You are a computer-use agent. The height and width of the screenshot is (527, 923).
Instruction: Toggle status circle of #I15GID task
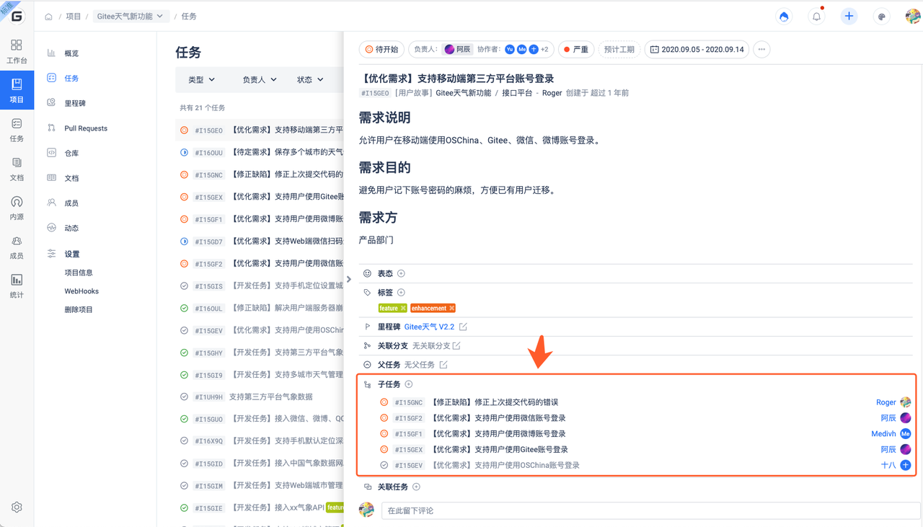click(x=184, y=464)
